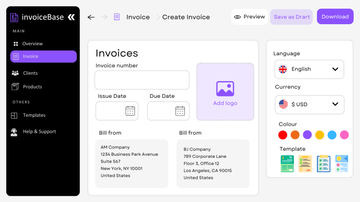Screen dimensions: 360x202
Task: Collapse the sidebar with double chevron
Action: pos(71,17)
